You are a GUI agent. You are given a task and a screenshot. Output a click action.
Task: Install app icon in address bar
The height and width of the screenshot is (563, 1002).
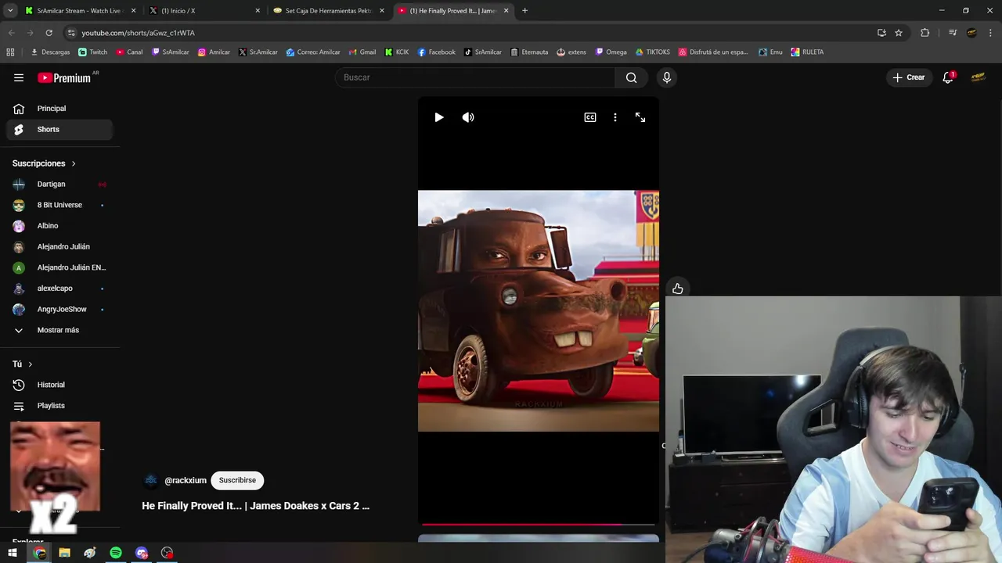coord(881,33)
